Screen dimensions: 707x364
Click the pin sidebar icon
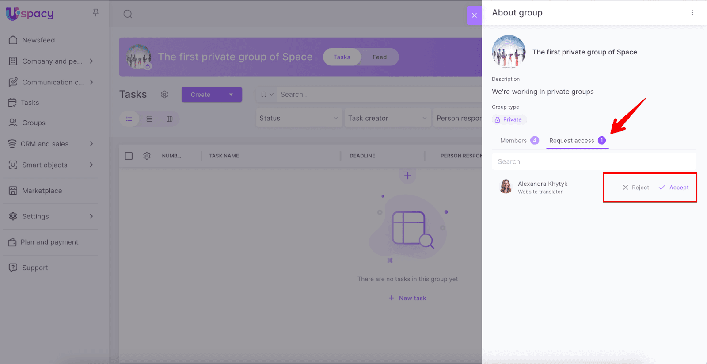click(x=95, y=13)
